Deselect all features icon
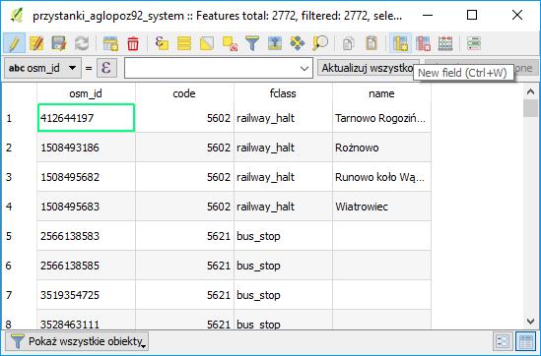The height and width of the screenshot is (356, 541). click(230, 43)
